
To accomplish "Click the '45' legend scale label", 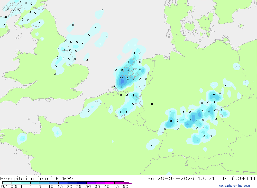I will (x=116, y=186).
